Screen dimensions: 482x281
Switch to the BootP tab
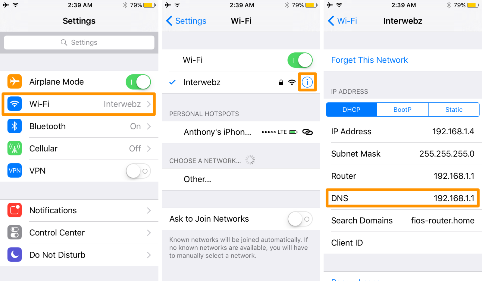coord(402,110)
